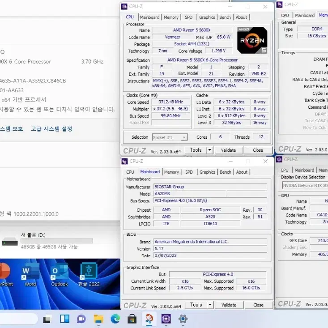Click Core Speed value 3712.48 MHz

click(170, 102)
